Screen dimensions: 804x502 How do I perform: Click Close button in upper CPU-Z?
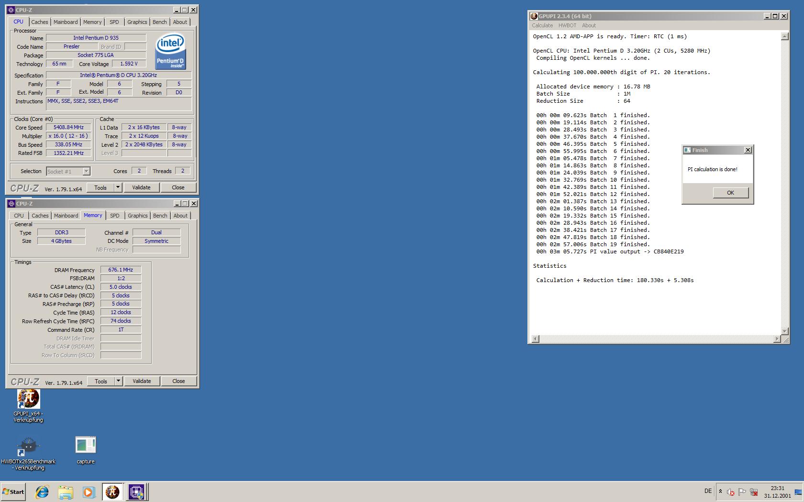(178, 187)
